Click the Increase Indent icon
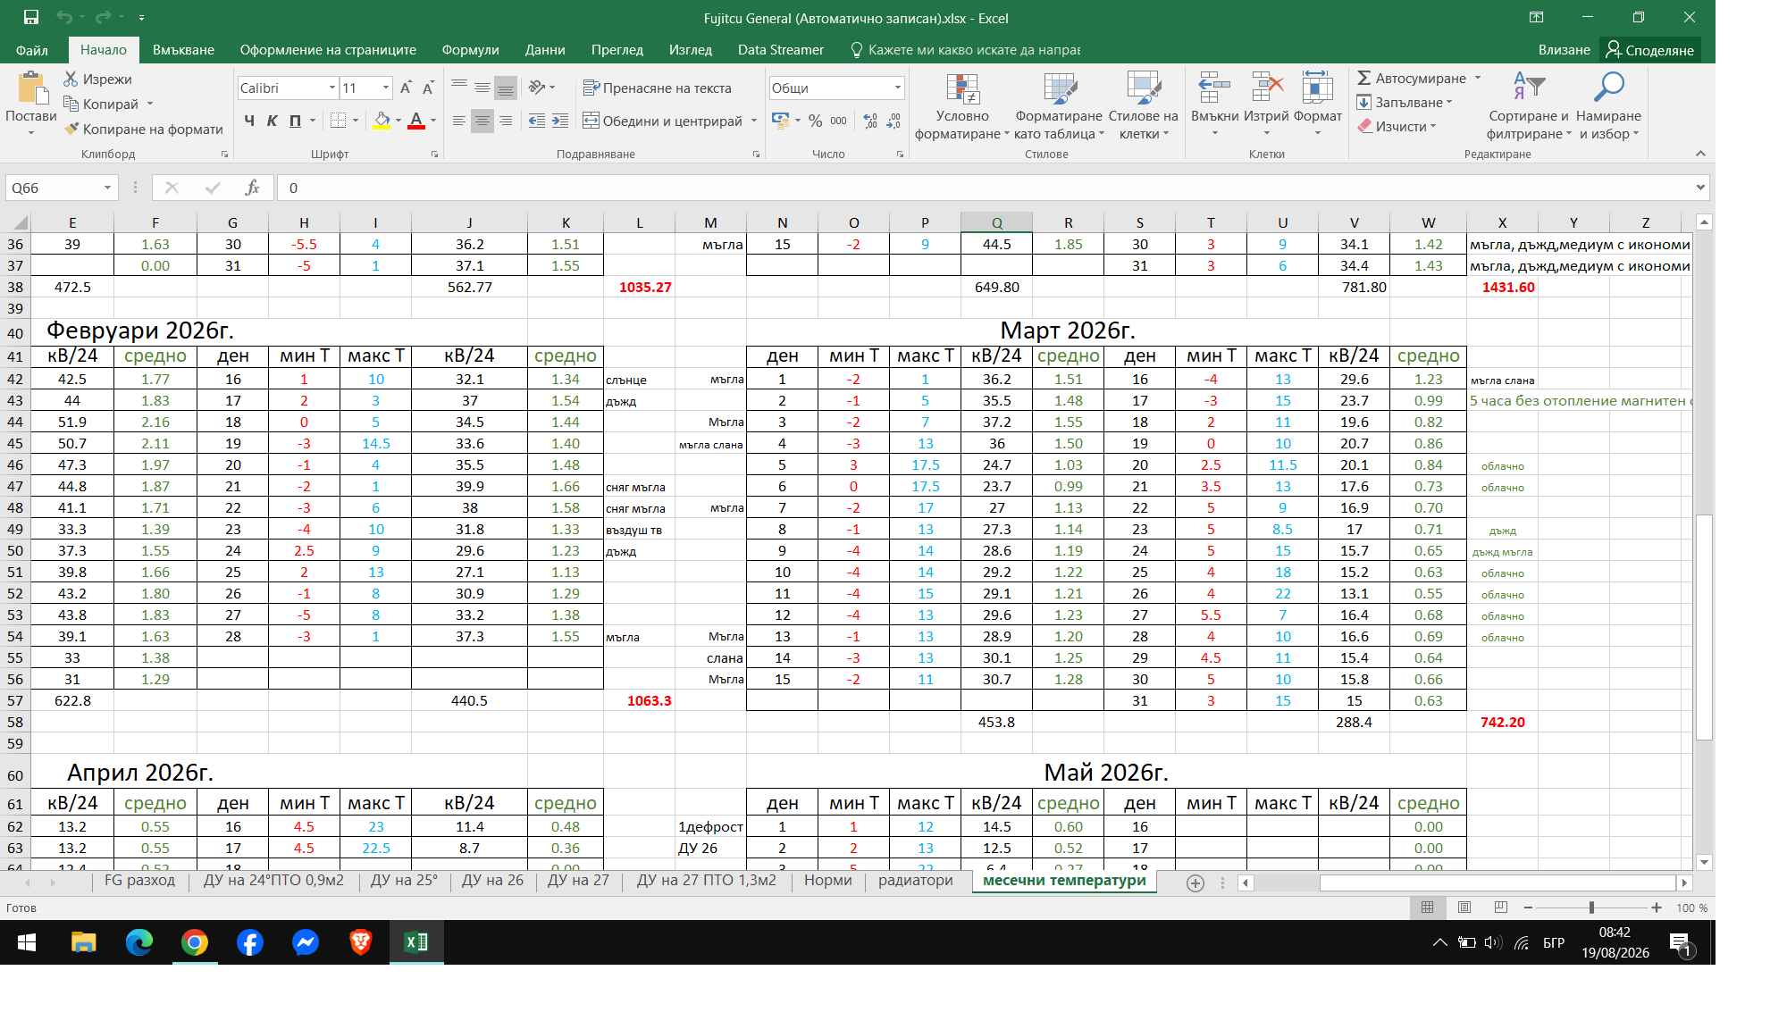This screenshot has height=1029, width=1787. [560, 121]
